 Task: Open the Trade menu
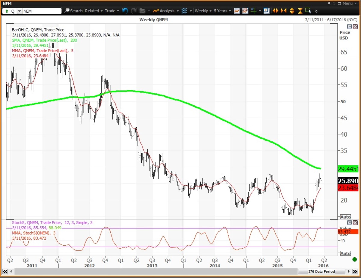[112, 11]
